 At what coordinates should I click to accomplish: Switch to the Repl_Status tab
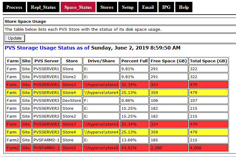point(43,7)
